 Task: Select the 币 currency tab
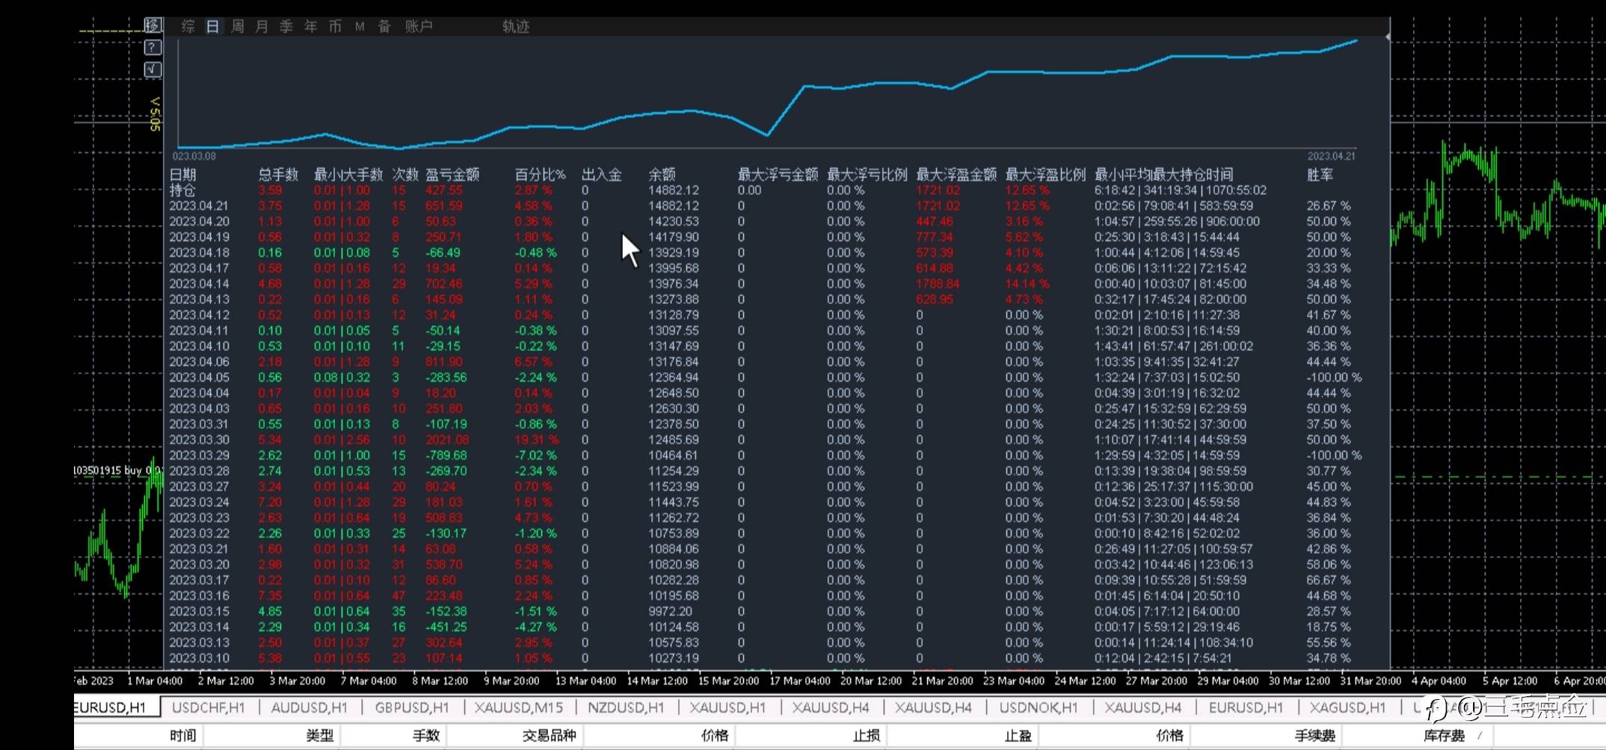click(335, 27)
